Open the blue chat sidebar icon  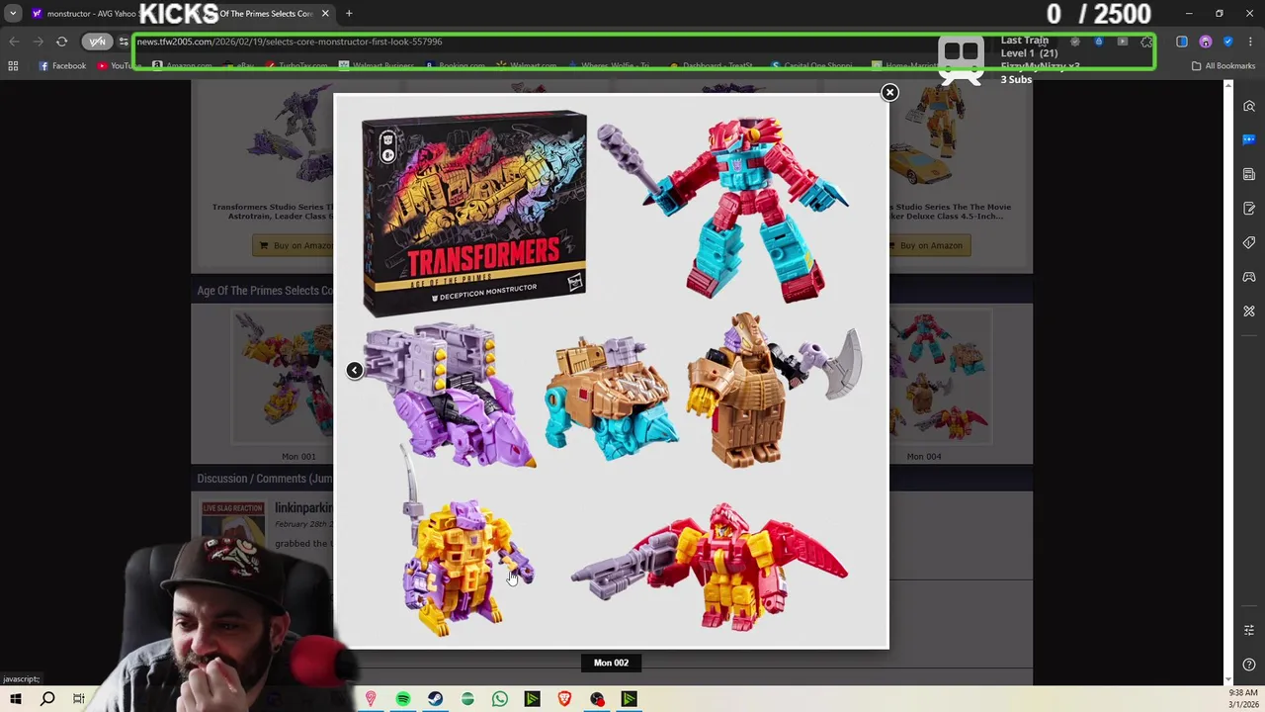tap(1249, 139)
